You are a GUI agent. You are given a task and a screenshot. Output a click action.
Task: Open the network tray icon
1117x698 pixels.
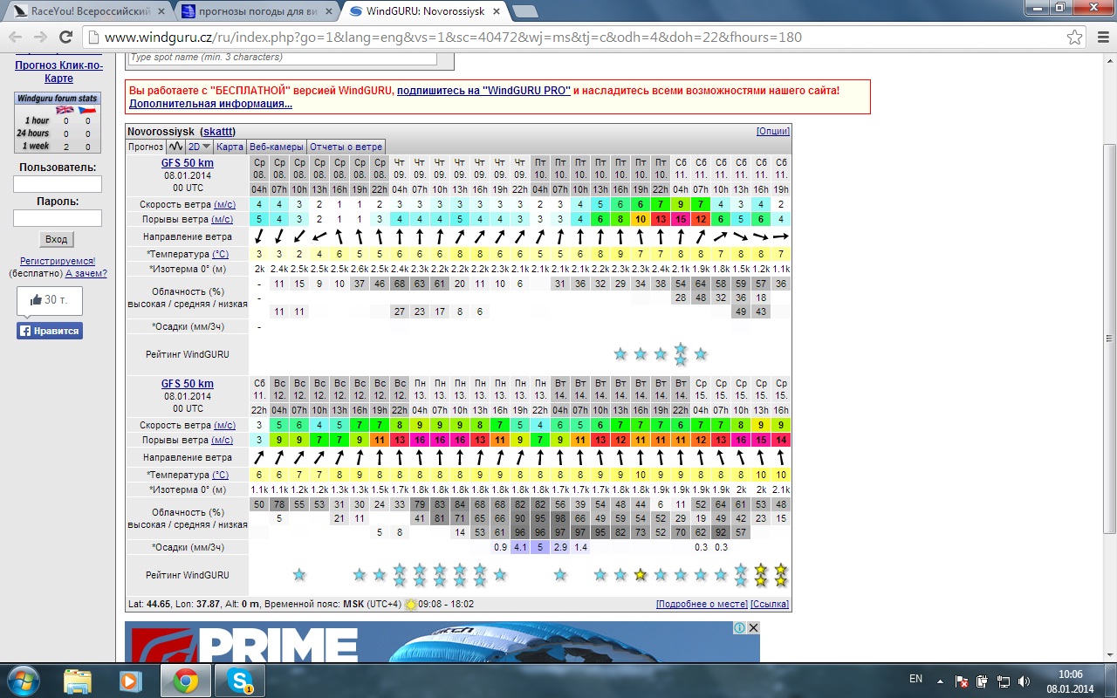1003,681
